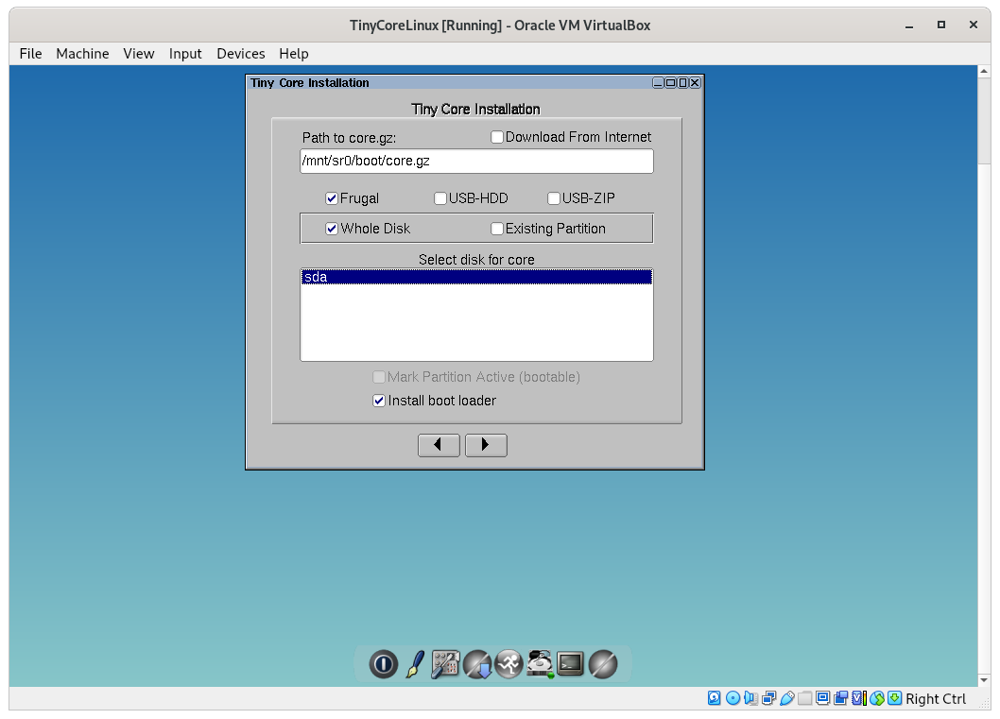The image size is (1000, 719).
Task: Click the installer window title bar text
Action: [309, 83]
